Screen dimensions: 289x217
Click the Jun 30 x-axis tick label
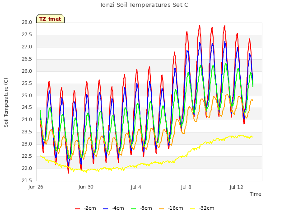pyautogui.click(x=86, y=187)
